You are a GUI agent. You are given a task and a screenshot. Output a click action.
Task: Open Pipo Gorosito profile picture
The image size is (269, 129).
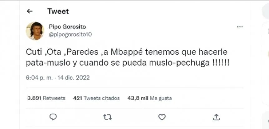click(35, 31)
